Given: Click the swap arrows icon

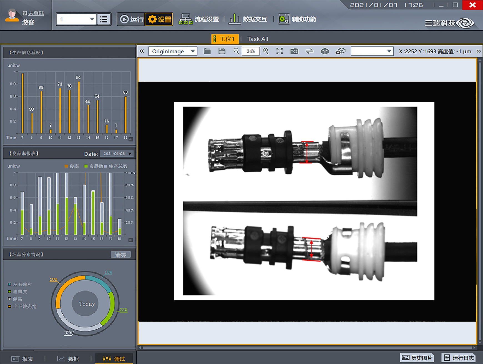Looking at the screenshot, I should coord(310,51).
